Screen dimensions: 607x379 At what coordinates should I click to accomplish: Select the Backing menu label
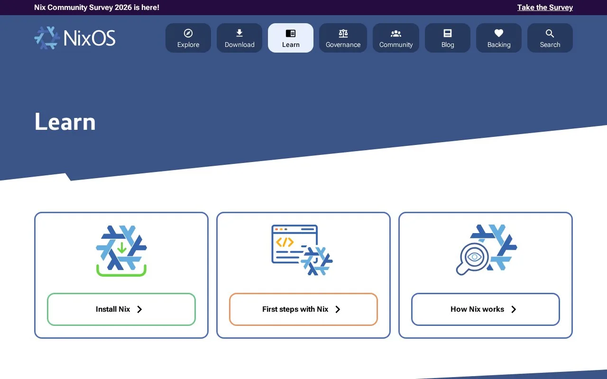click(499, 45)
